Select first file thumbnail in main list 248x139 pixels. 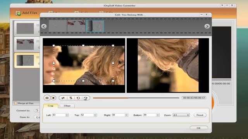tap(25, 28)
